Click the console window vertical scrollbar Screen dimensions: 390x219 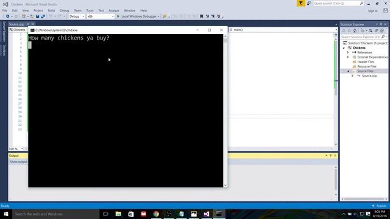tap(225, 111)
